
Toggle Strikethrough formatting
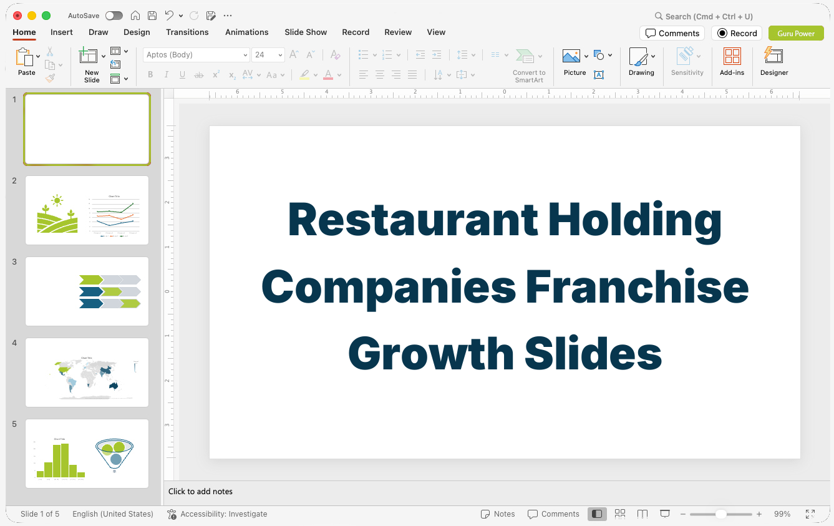coord(199,75)
